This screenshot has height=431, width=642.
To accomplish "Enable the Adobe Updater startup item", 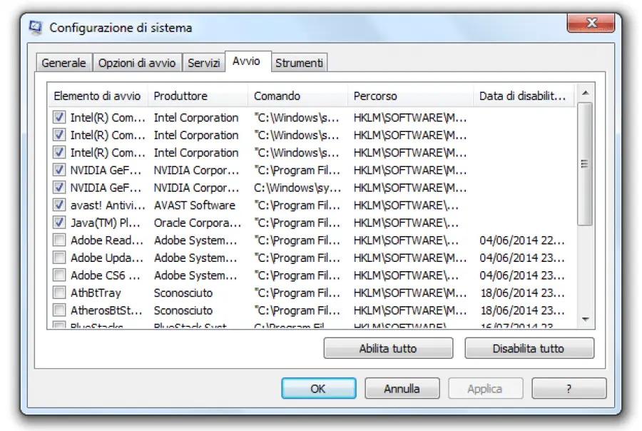I will tap(60, 258).
